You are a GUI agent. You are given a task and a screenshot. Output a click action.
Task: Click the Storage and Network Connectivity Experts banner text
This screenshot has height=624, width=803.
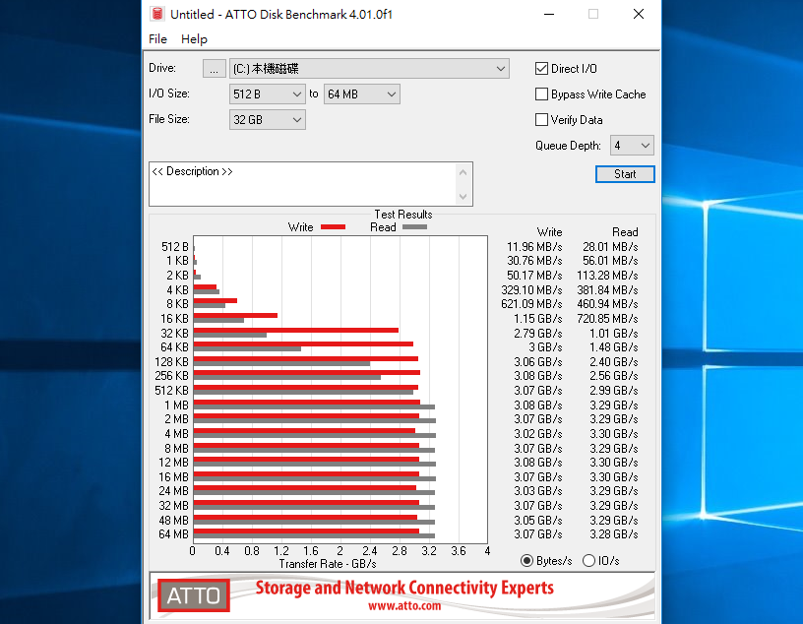pos(404,588)
